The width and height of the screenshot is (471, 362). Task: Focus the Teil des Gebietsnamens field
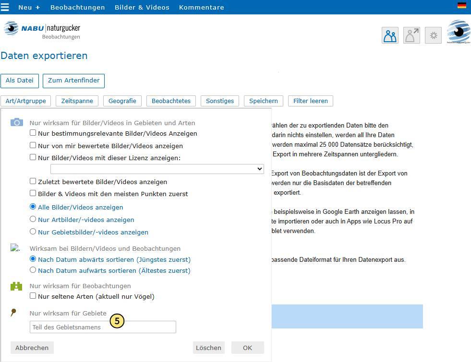(x=103, y=327)
